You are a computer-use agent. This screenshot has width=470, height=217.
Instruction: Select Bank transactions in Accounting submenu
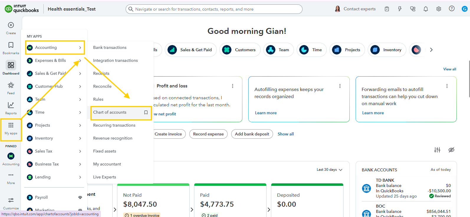(110, 47)
